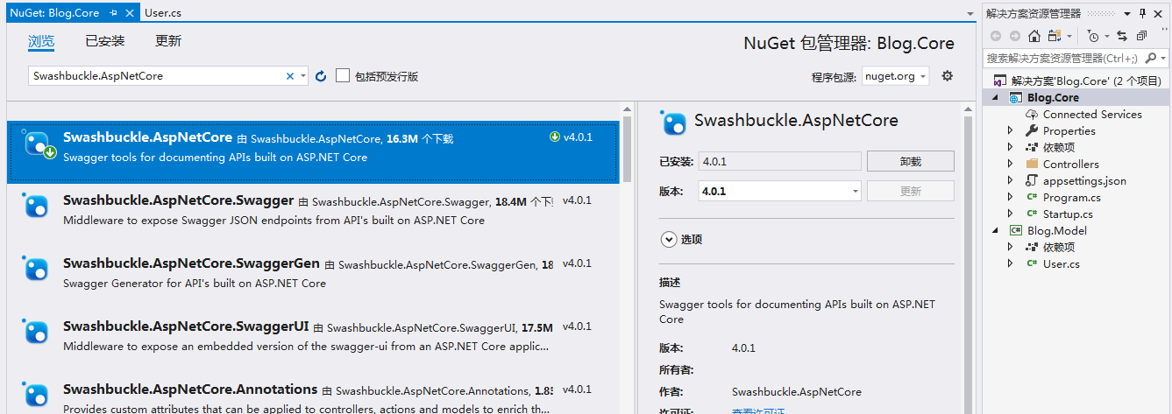Open the Solution Explorer window options dropdown
The height and width of the screenshot is (414, 1172).
pyautogui.click(x=1128, y=13)
